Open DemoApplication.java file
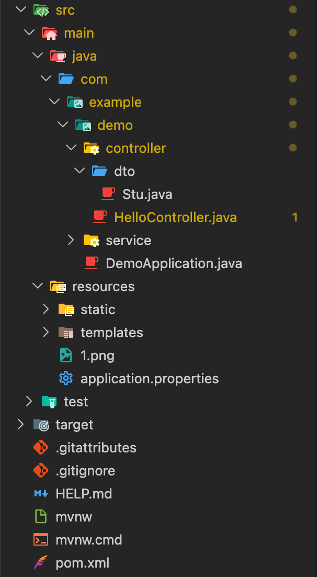This screenshot has width=317, height=577. click(174, 263)
